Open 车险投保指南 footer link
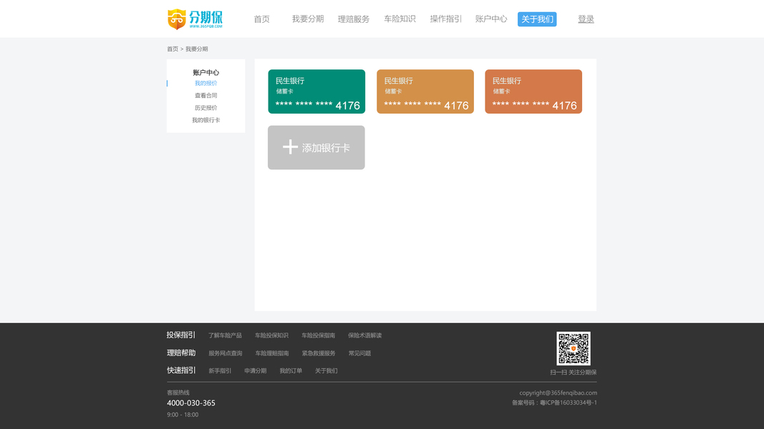Image resolution: width=764 pixels, height=429 pixels. pos(318,335)
